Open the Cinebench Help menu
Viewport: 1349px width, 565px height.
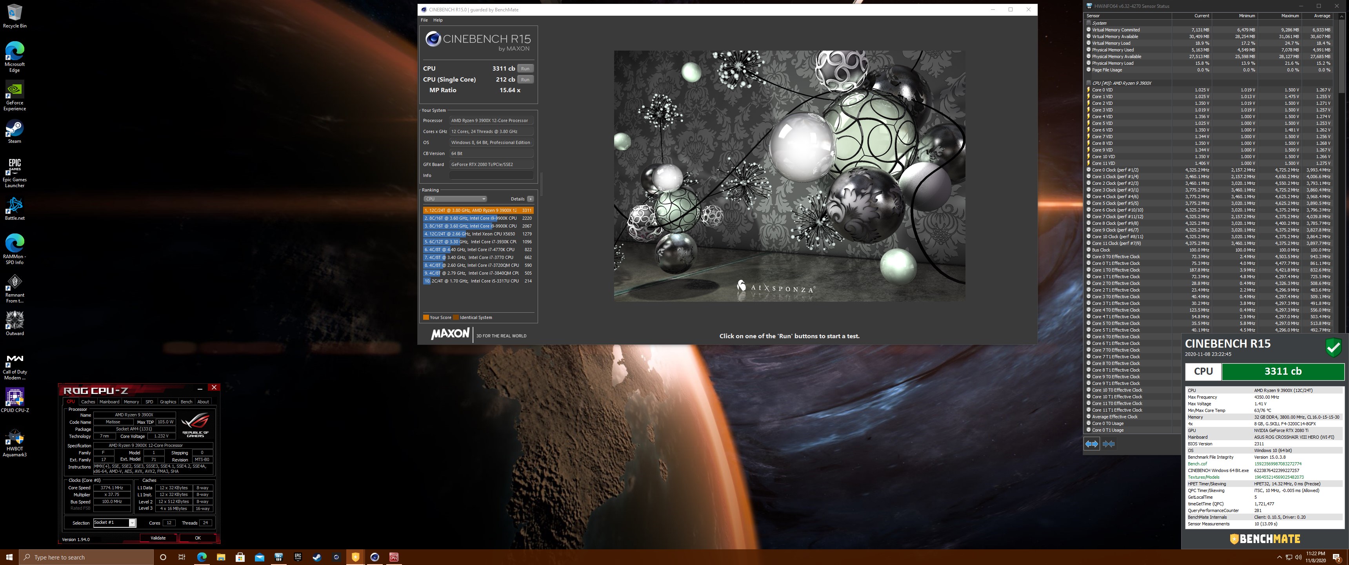coord(438,20)
